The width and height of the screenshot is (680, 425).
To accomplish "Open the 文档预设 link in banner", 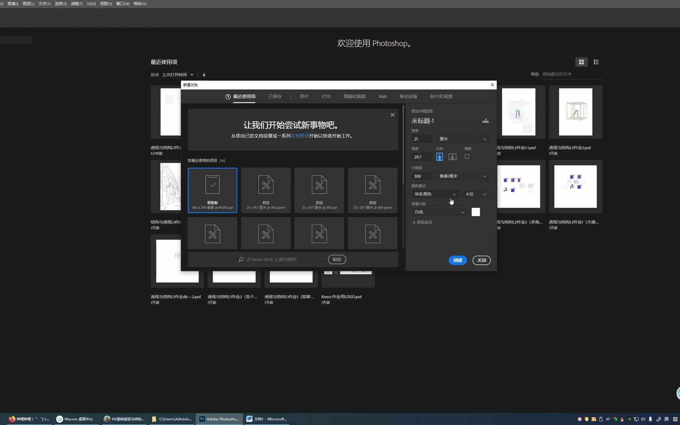I will (300, 136).
